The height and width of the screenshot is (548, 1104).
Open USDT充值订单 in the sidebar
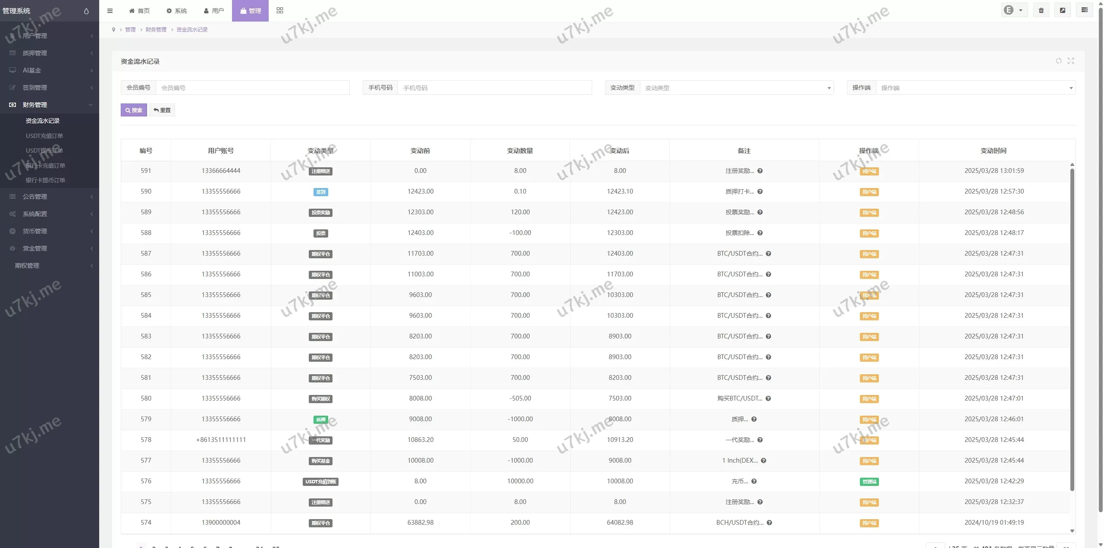pos(44,136)
